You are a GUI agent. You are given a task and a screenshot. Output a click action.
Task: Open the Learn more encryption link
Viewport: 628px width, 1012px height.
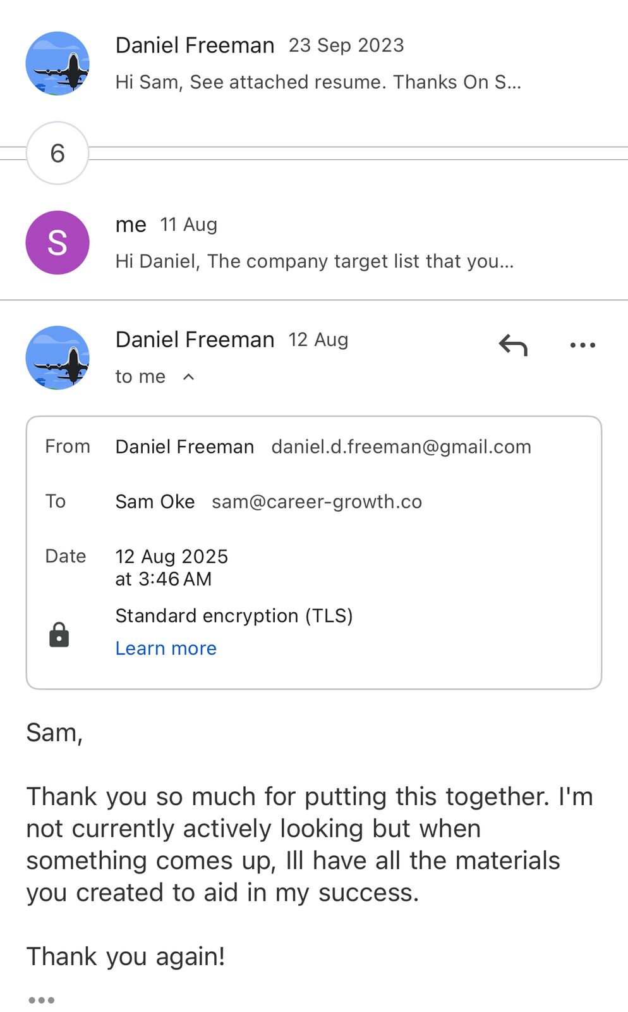tap(166, 648)
